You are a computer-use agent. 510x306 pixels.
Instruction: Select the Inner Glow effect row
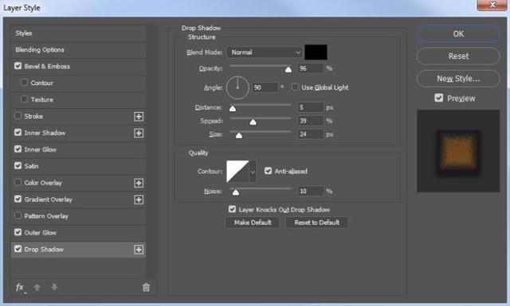[x=78, y=149]
